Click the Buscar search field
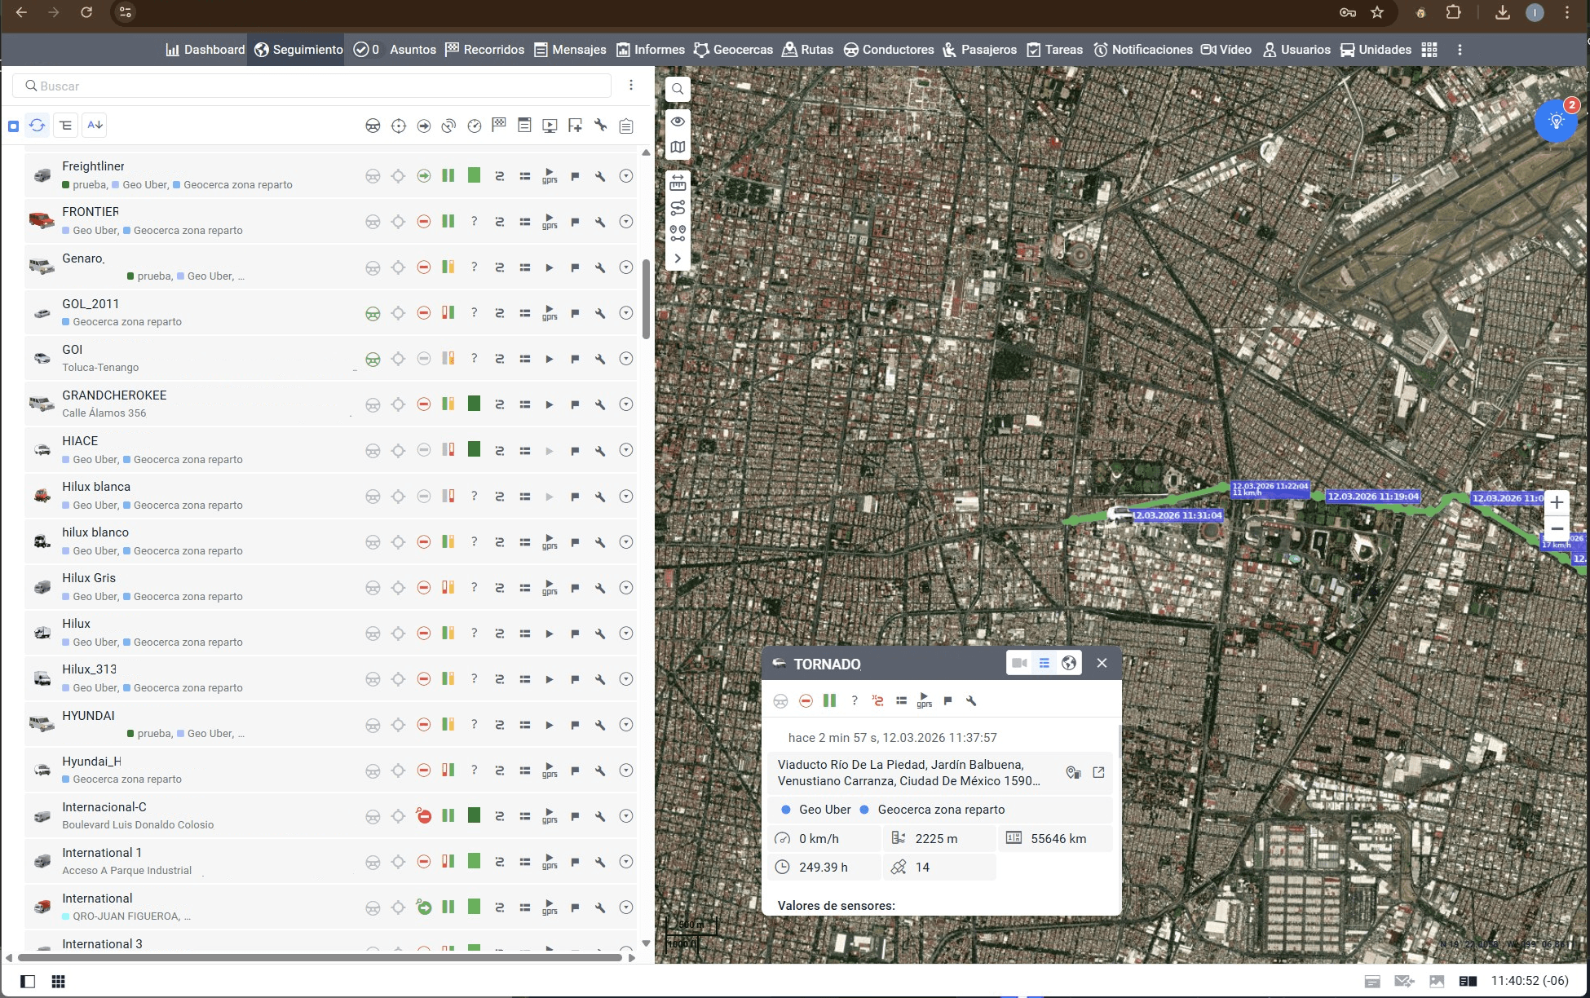The width and height of the screenshot is (1590, 998). [318, 86]
